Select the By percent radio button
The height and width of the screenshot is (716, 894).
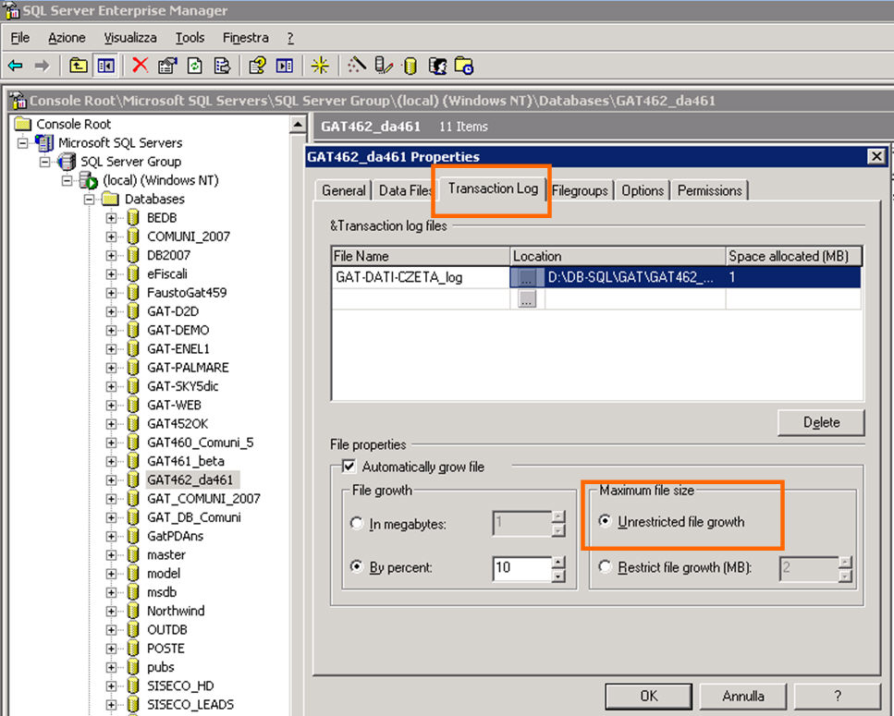357,566
